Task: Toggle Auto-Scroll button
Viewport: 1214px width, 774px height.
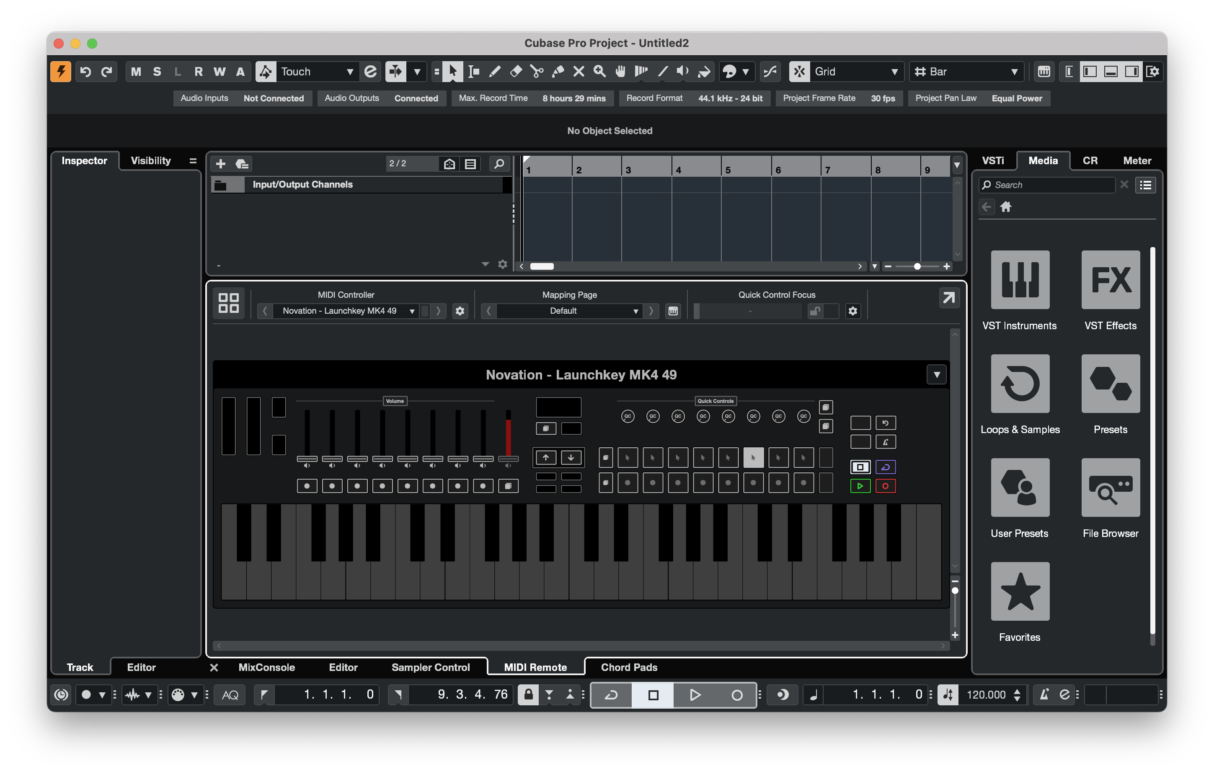Action: [395, 72]
